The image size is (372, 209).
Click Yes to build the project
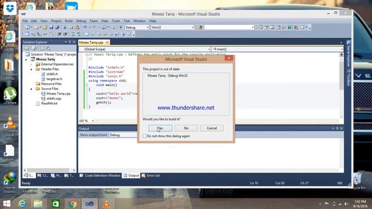pos(160,128)
